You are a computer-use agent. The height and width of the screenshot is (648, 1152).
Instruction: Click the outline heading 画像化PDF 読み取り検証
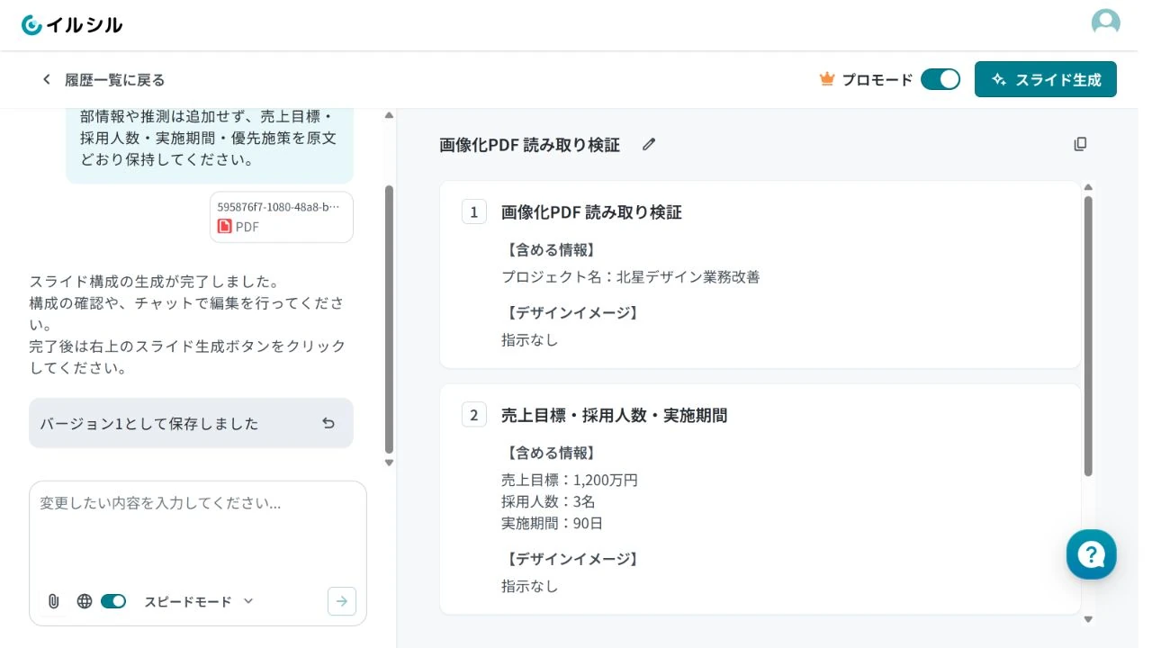point(529,145)
